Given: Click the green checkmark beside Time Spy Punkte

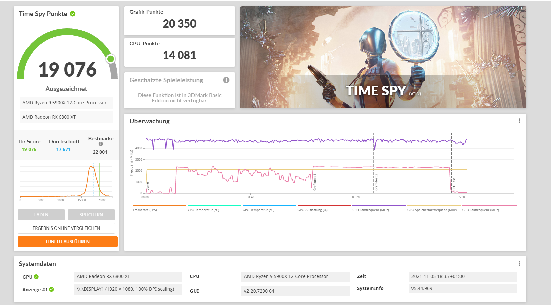Looking at the screenshot, I should point(73,14).
